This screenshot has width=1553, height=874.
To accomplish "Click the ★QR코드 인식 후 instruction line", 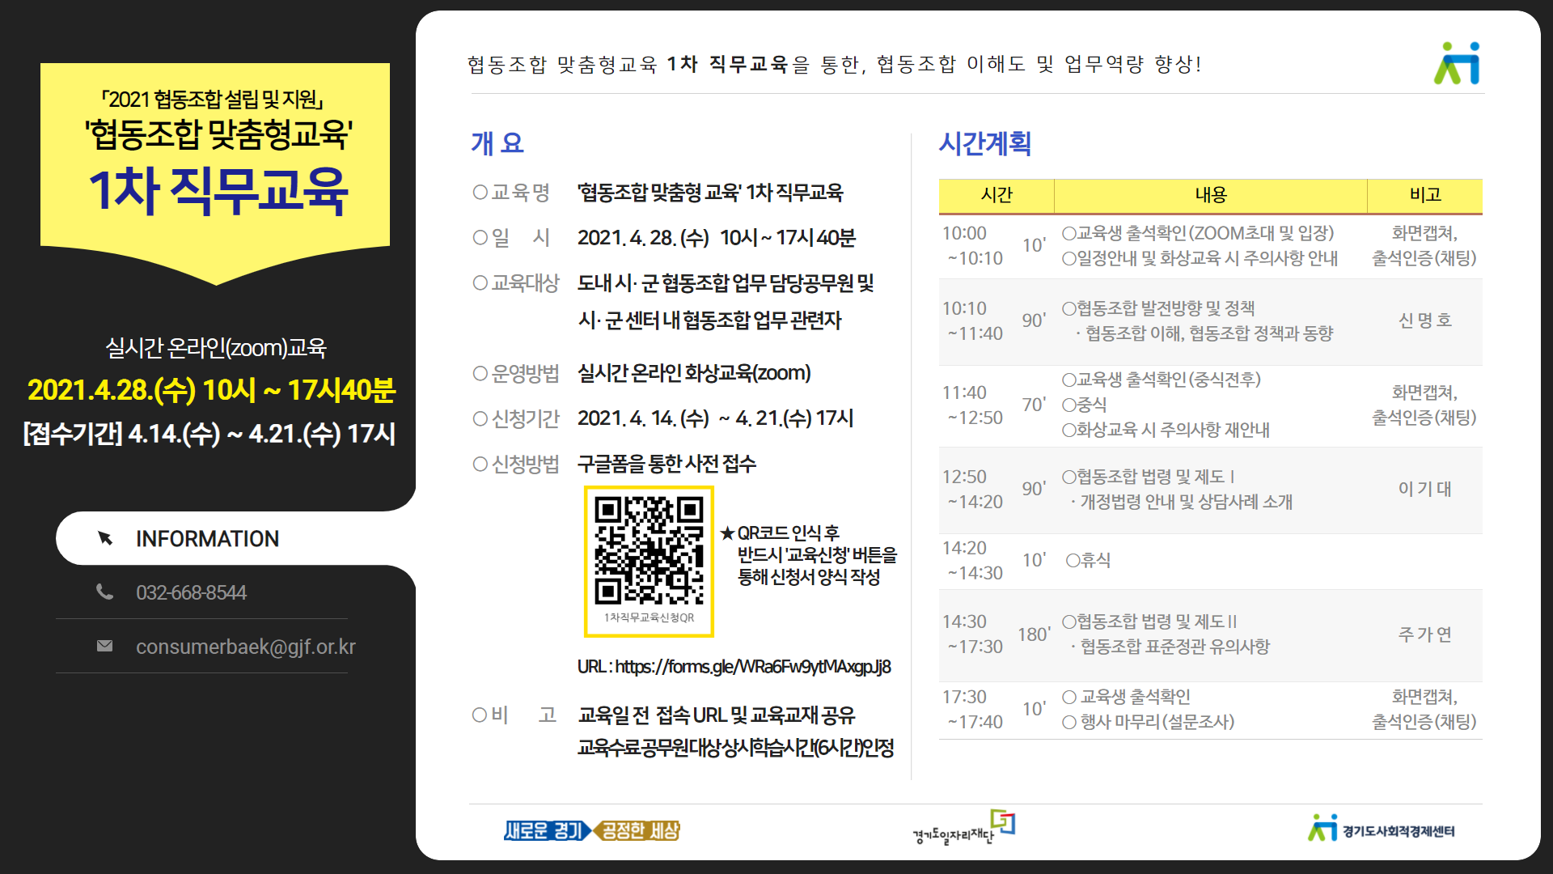I will (x=780, y=532).
